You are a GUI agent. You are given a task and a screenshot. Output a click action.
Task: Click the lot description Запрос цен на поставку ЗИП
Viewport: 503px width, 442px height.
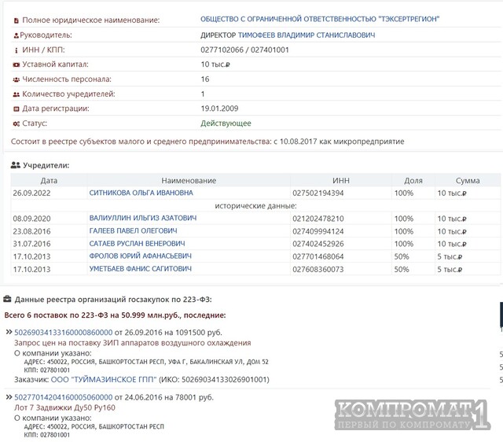[x=133, y=343]
